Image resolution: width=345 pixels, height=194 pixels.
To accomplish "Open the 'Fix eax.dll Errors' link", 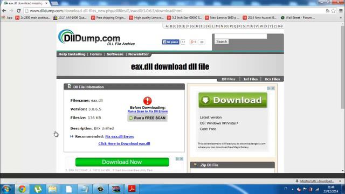I will [120, 136].
